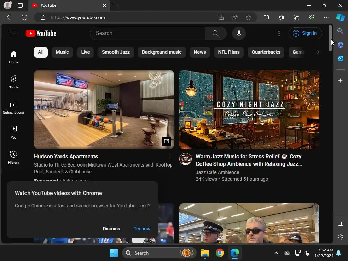The height and width of the screenshot is (261, 348).
Task: Click Try now for Chrome
Action: (x=142, y=229)
